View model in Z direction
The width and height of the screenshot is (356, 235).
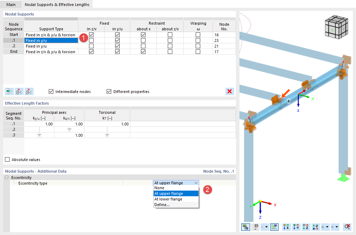pyautogui.click(x=306, y=227)
